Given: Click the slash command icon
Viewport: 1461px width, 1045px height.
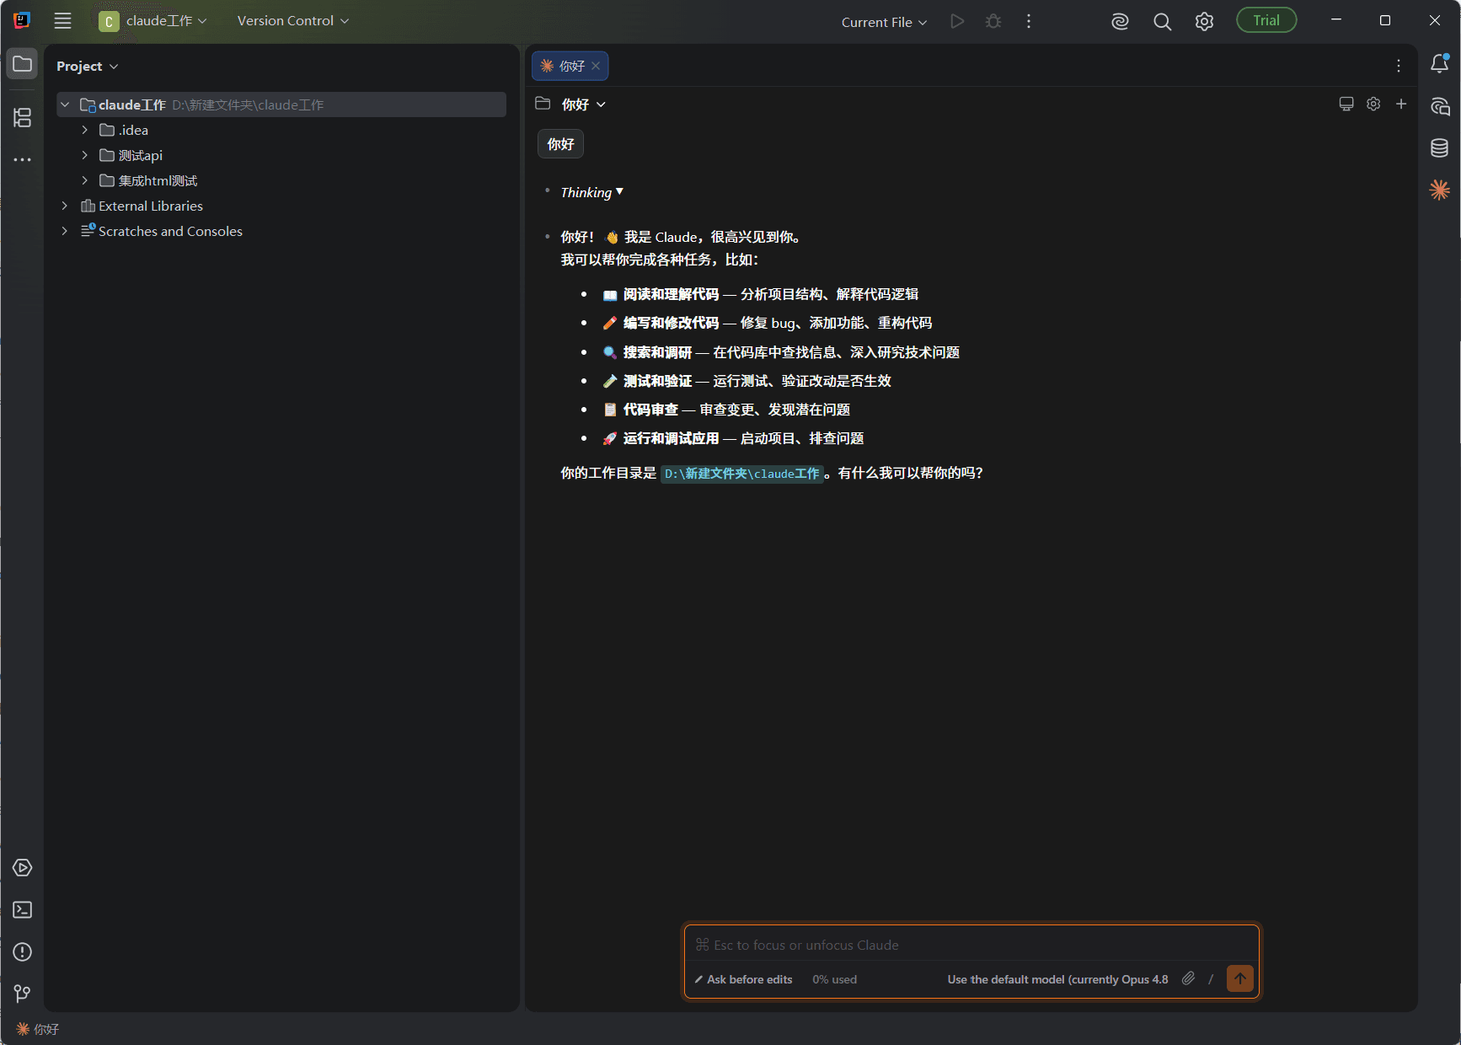Looking at the screenshot, I should [x=1211, y=978].
